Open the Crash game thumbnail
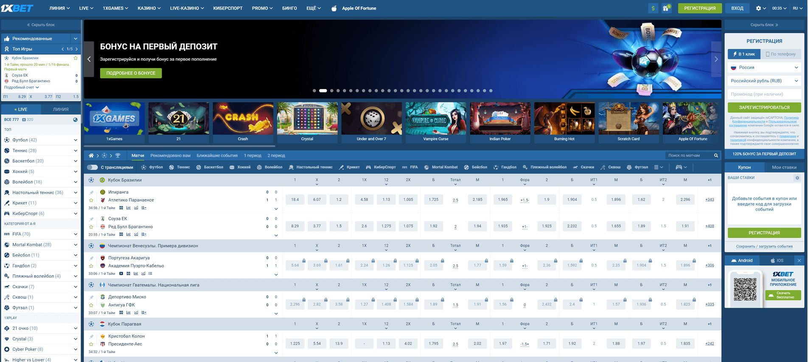The width and height of the screenshot is (808, 362). (x=243, y=122)
